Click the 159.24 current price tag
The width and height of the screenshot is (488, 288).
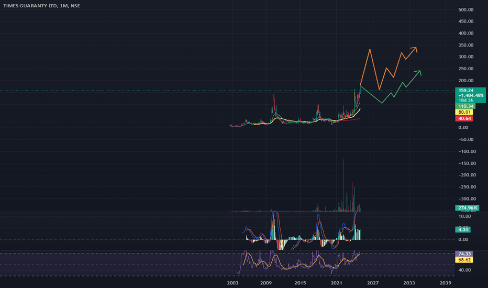coord(465,91)
